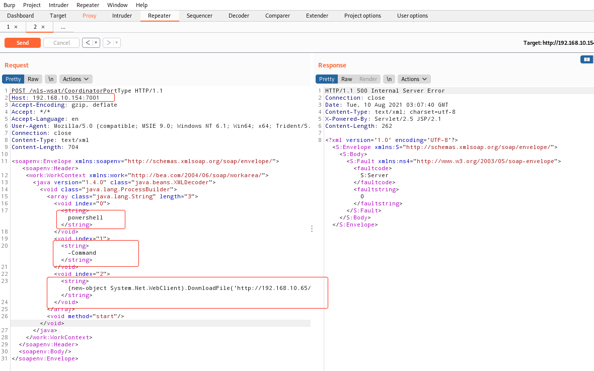Click the java.lang.ProcessBuilder void class line

coord(108,189)
